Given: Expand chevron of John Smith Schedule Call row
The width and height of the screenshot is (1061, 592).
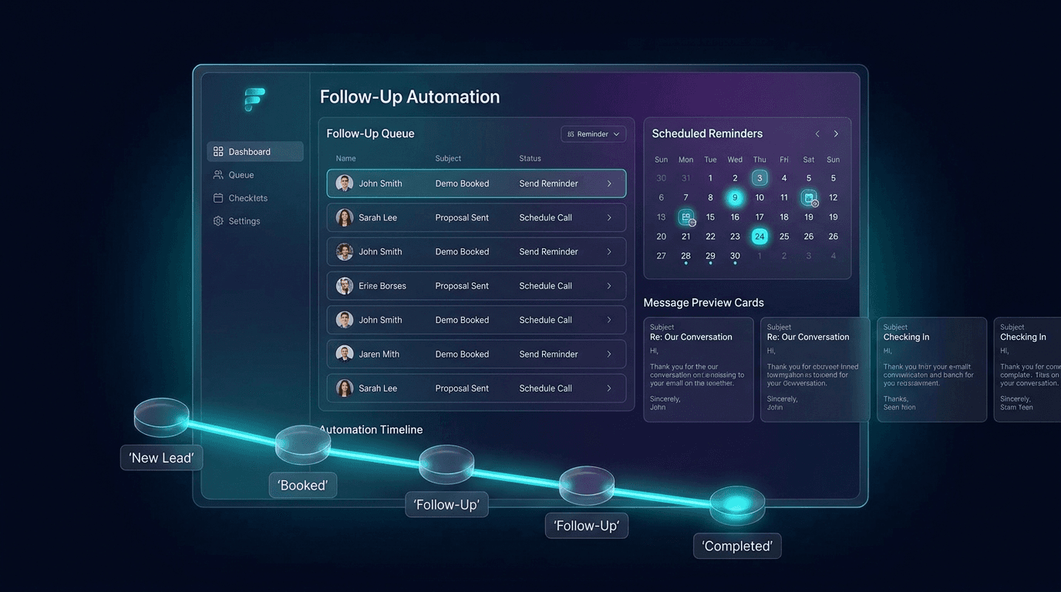Looking at the screenshot, I should 609,320.
